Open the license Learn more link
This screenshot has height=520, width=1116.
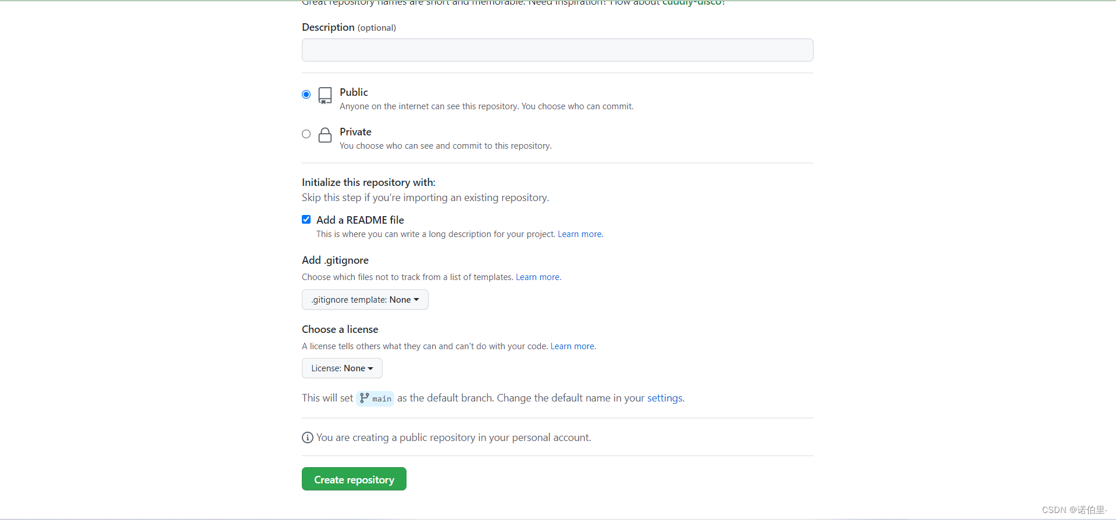pyautogui.click(x=572, y=346)
